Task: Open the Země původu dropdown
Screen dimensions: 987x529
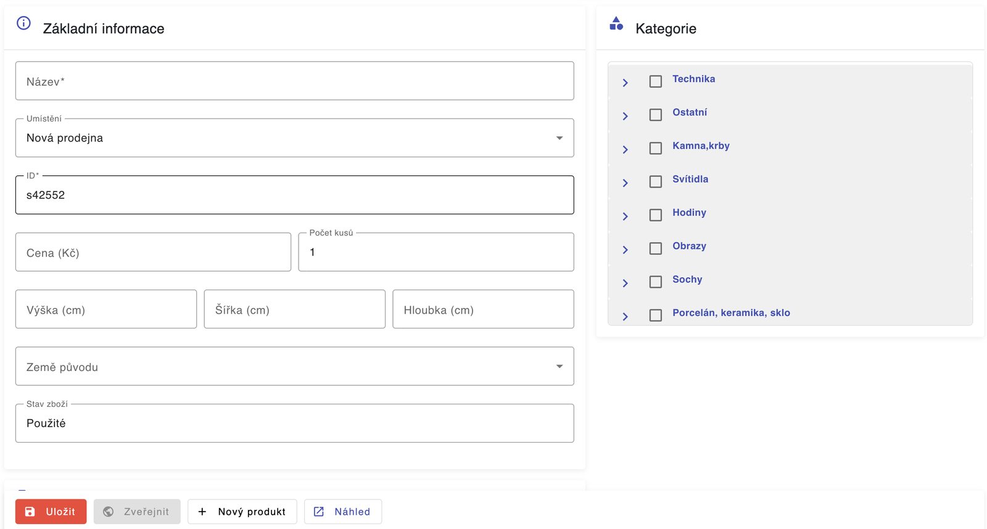Action: tap(295, 366)
